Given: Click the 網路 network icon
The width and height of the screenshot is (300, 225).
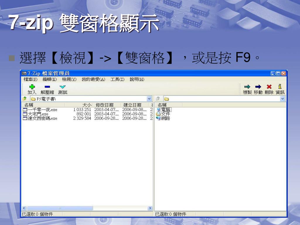Looking at the screenshot, I should 158,118.
